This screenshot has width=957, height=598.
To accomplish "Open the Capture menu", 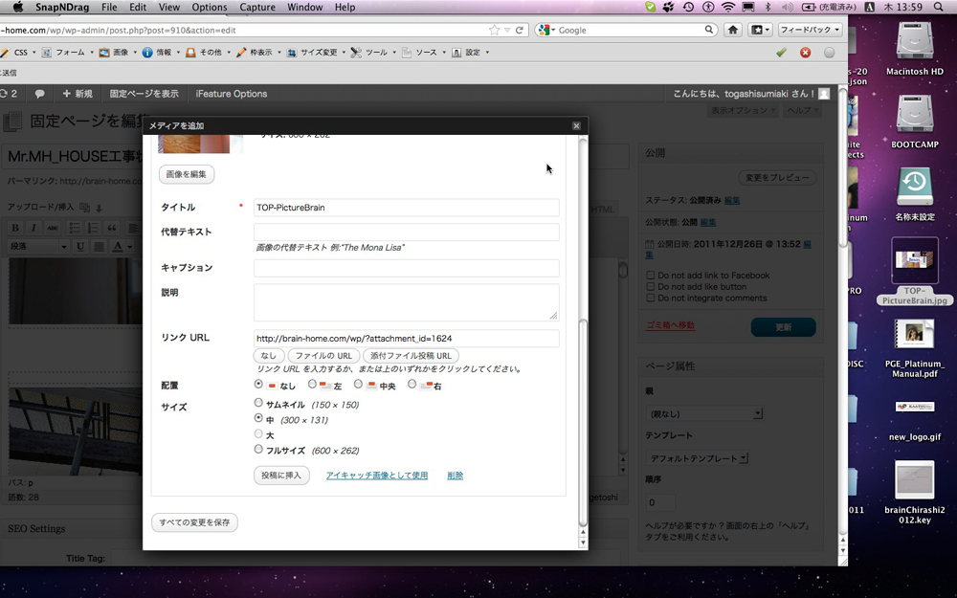I will point(256,7).
